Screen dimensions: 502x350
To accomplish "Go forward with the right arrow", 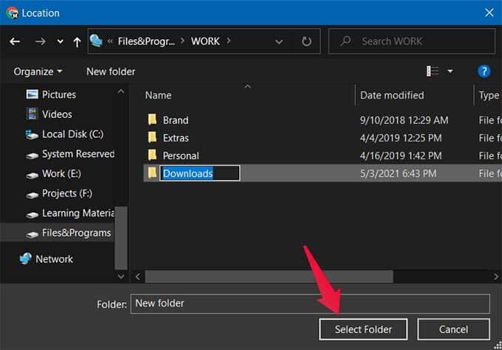I will [40, 41].
